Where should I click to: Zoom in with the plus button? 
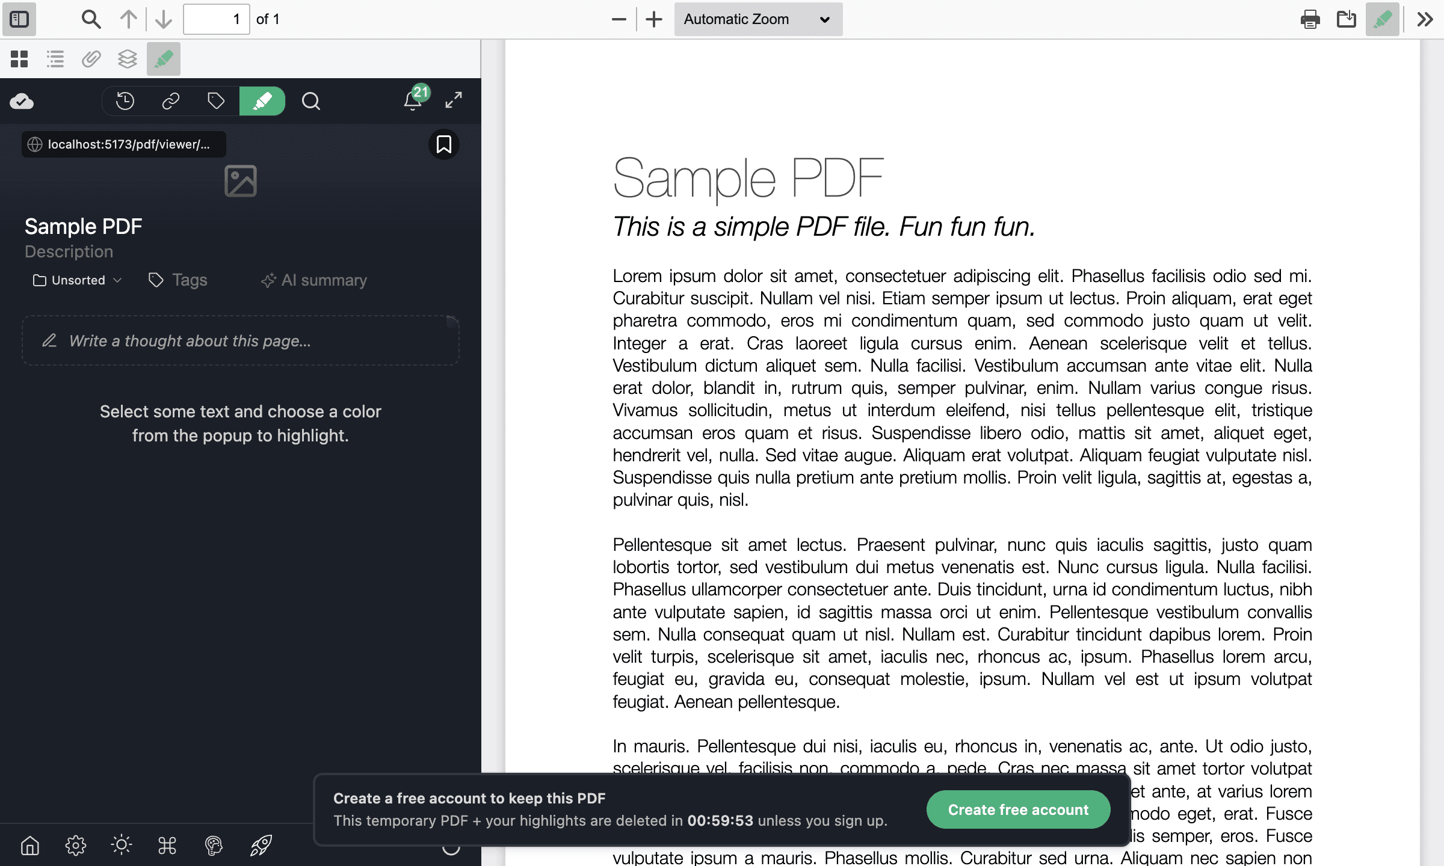point(654,19)
